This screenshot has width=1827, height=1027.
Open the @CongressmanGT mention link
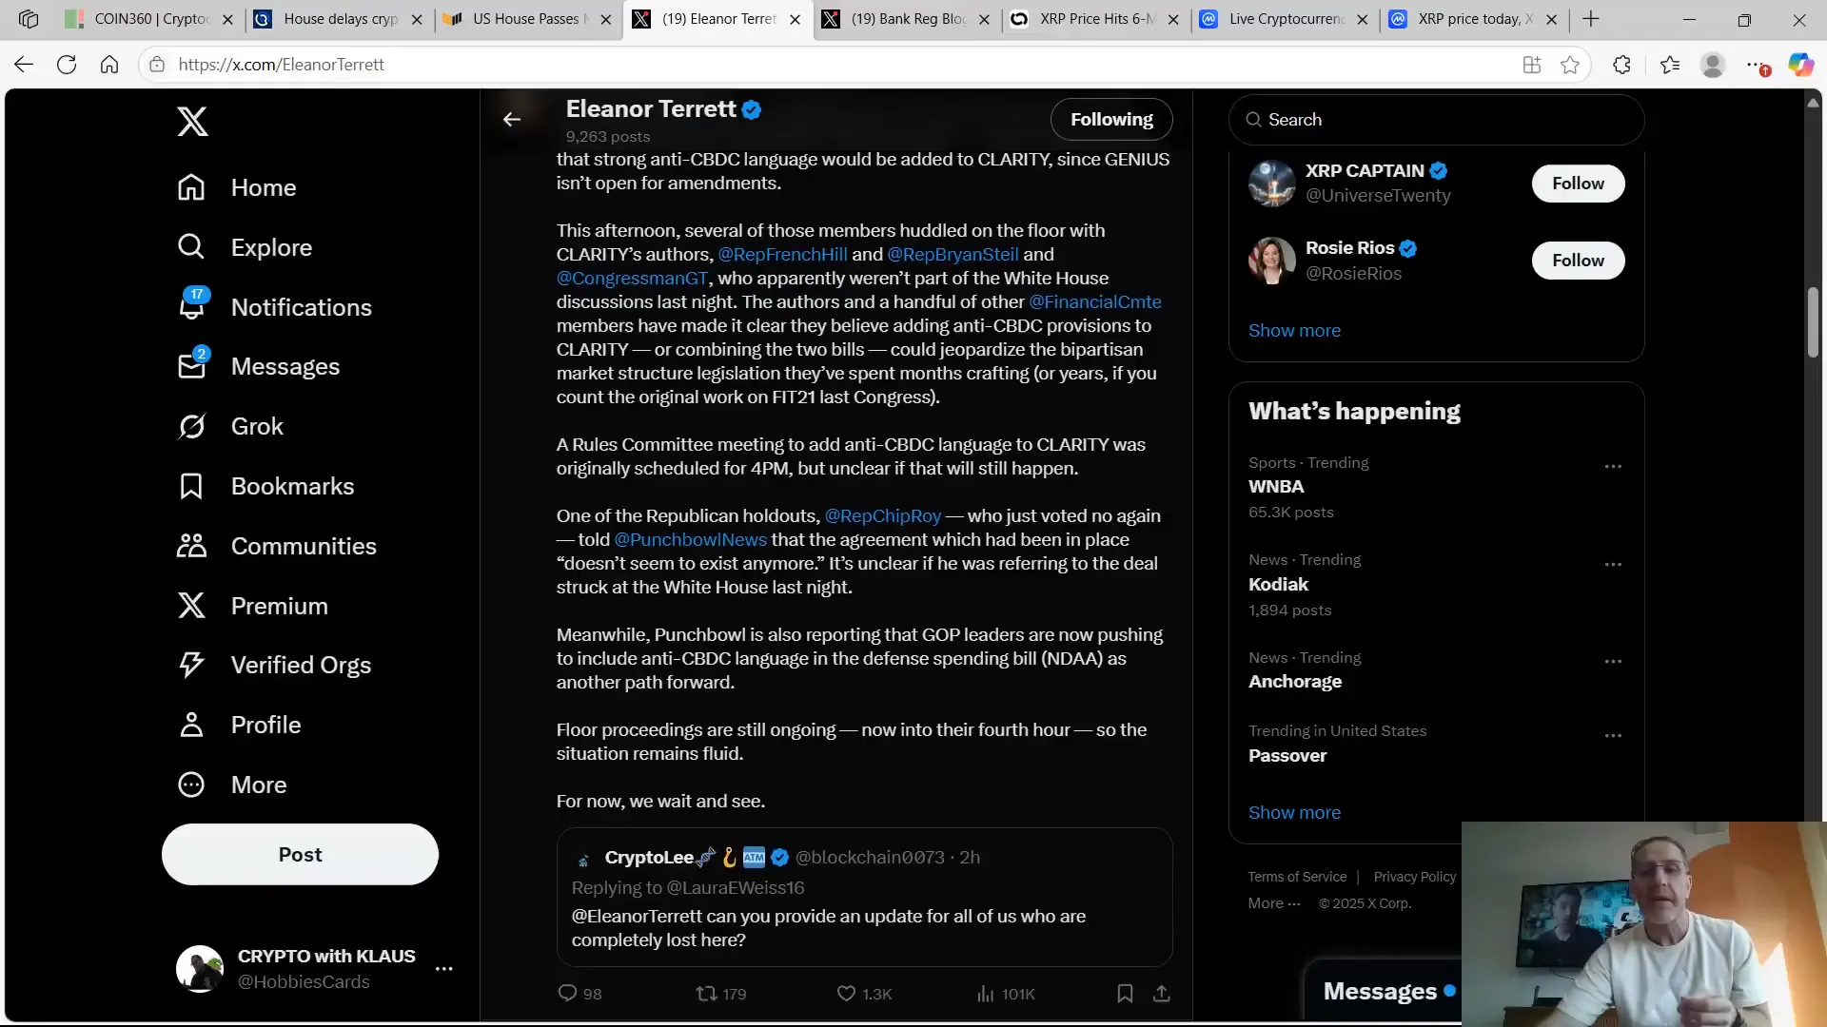(633, 278)
